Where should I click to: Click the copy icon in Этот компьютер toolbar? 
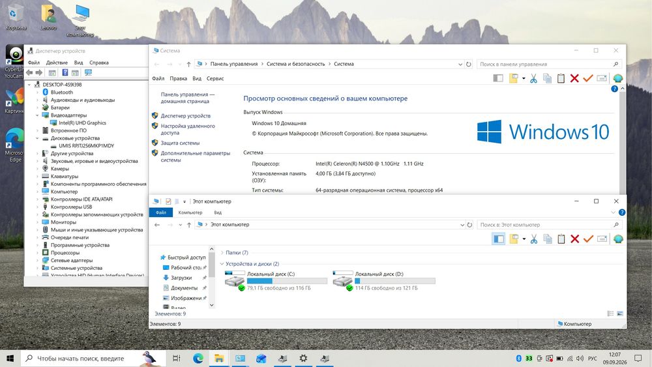coord(548,239)
